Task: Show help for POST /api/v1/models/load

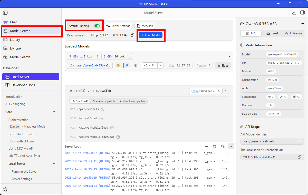Action: tap(112, 128)
